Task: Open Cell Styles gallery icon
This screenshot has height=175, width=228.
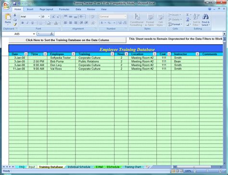Action: coord(160,17)
